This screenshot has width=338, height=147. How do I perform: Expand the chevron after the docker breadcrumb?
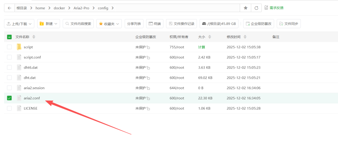click(69, 8)
